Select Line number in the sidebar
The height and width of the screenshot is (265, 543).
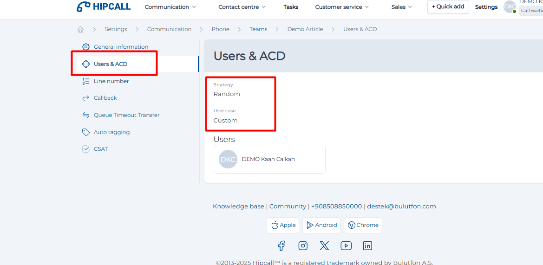tap(111, 81)
